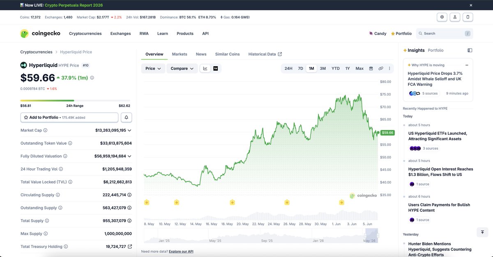
Task: Go to CoinGecko home via logo
Action: point(40,34)
